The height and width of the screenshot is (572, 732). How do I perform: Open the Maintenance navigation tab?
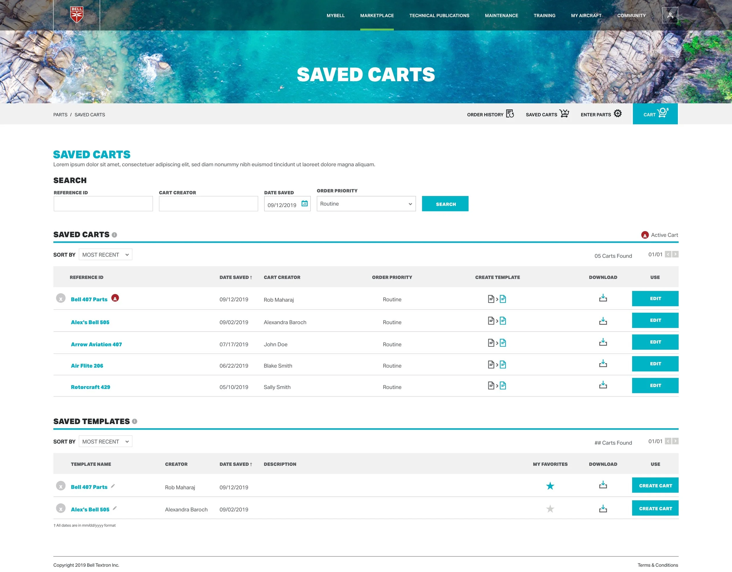[501, 16]
